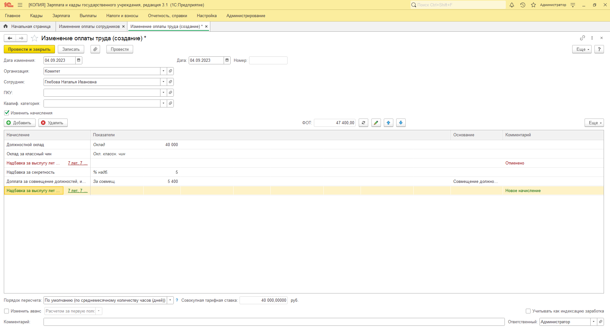This screenshot has width=610, height=328.
Task: Go forward with the right arrow button
Action: pos(21,38)
